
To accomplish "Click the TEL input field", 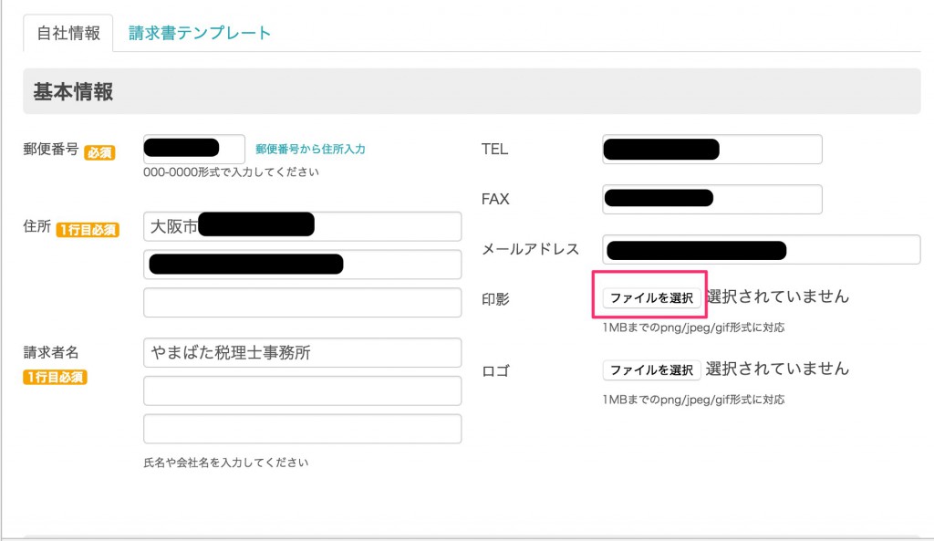I will (x=711, y=150).
